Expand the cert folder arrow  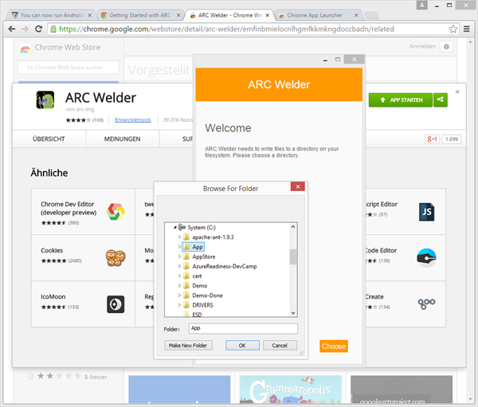[179, 276]
